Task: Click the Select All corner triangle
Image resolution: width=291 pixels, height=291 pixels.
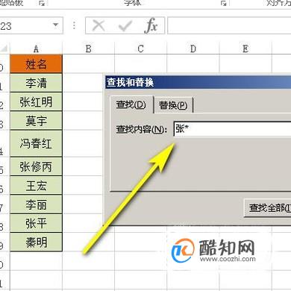Action: coord(4,48)
